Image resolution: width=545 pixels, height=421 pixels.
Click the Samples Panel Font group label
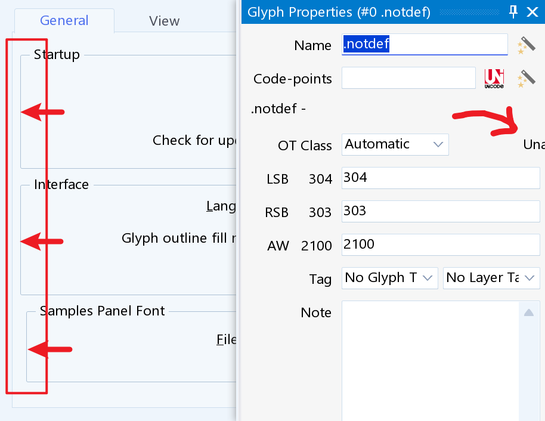[102, 311]
